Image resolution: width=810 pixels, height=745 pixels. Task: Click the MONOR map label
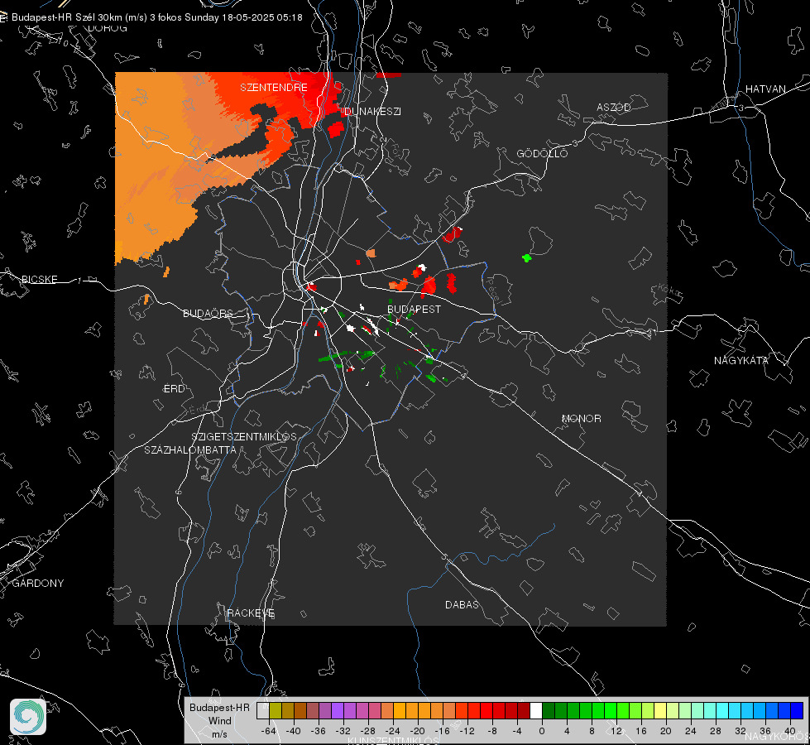click(x=581, y=418)
